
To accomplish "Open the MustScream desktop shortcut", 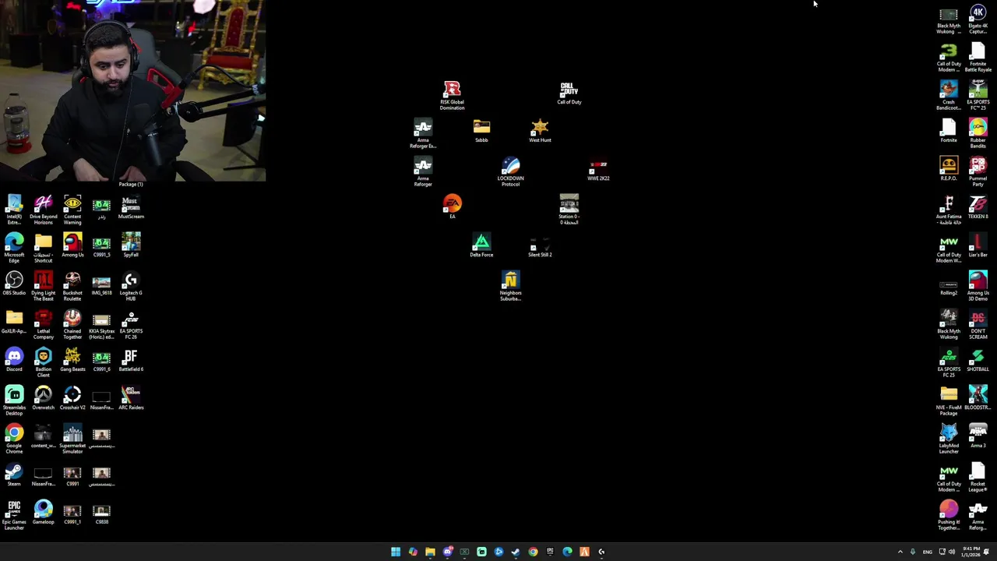I will 131,207.
